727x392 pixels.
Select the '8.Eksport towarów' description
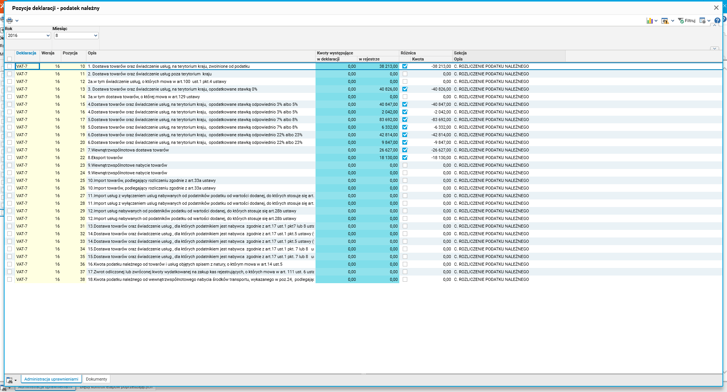[x=105, y=158]
